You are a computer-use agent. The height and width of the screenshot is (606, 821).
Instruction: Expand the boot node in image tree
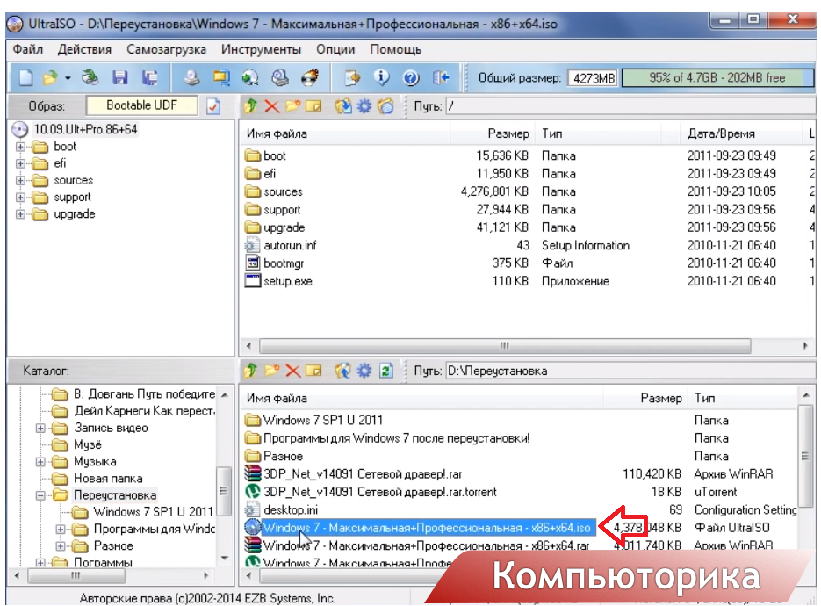pos(20,147)
